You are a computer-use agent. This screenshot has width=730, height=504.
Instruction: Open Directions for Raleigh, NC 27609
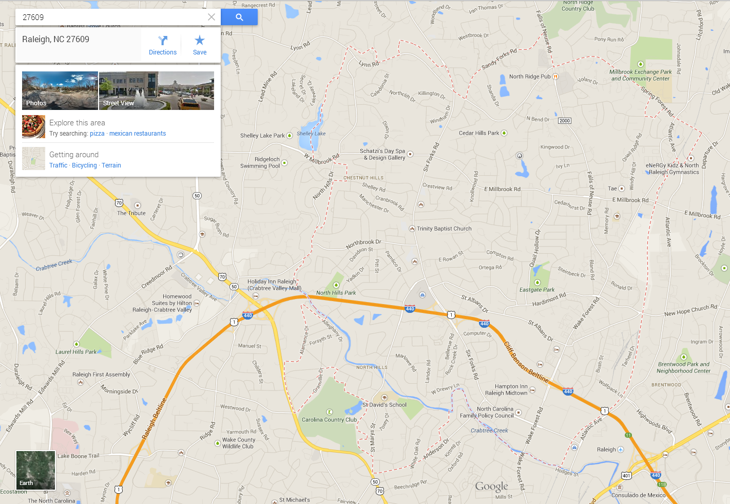coord(163,45)
